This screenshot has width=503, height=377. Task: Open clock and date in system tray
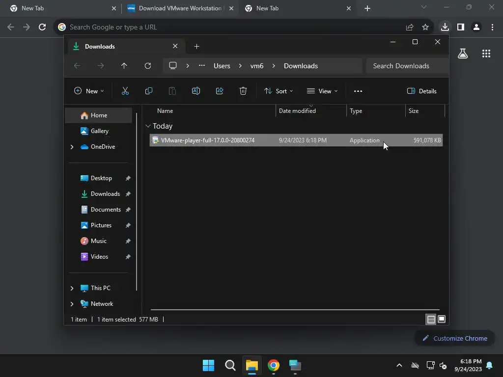point(468,365)
